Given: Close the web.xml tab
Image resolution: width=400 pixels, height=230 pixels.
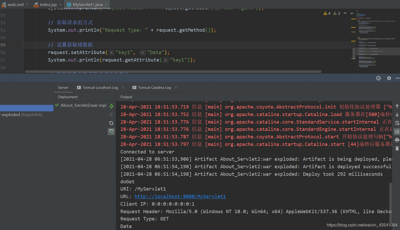Looking at the screenshot, I should (x=27, y=4).
